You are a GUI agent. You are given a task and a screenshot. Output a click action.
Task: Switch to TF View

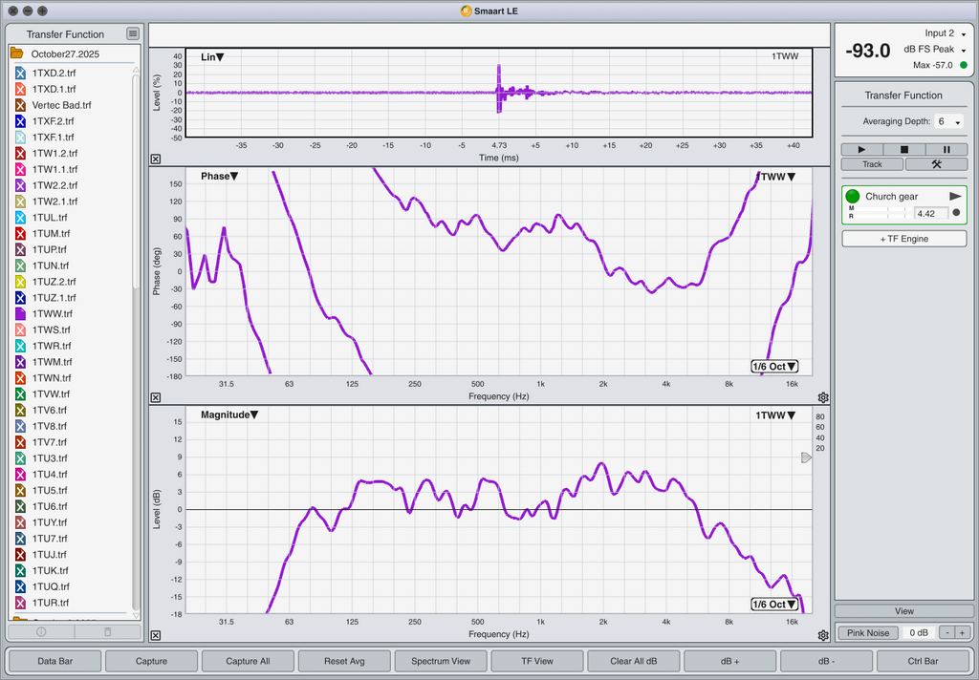(x=537, y=661)
